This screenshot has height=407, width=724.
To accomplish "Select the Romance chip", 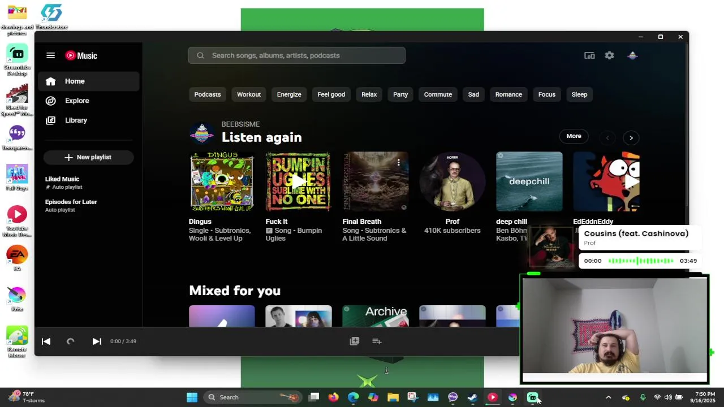I will tap(508, 94).
